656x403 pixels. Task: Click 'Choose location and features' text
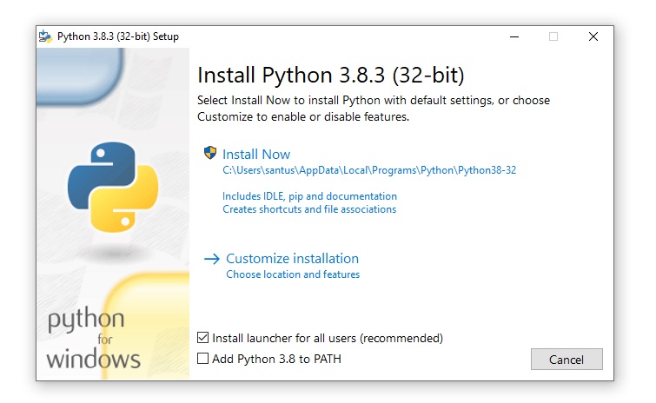293,274
